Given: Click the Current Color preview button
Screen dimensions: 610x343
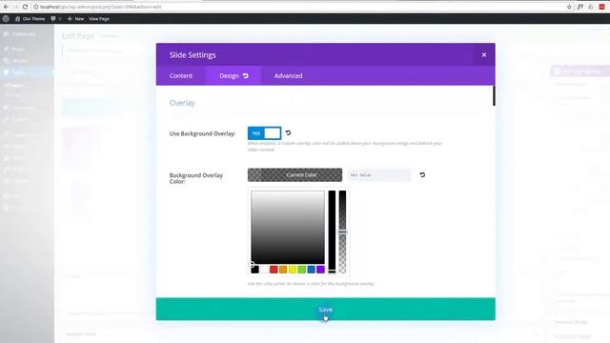Looking at the screenshot, I should click(x=295, y=175).
